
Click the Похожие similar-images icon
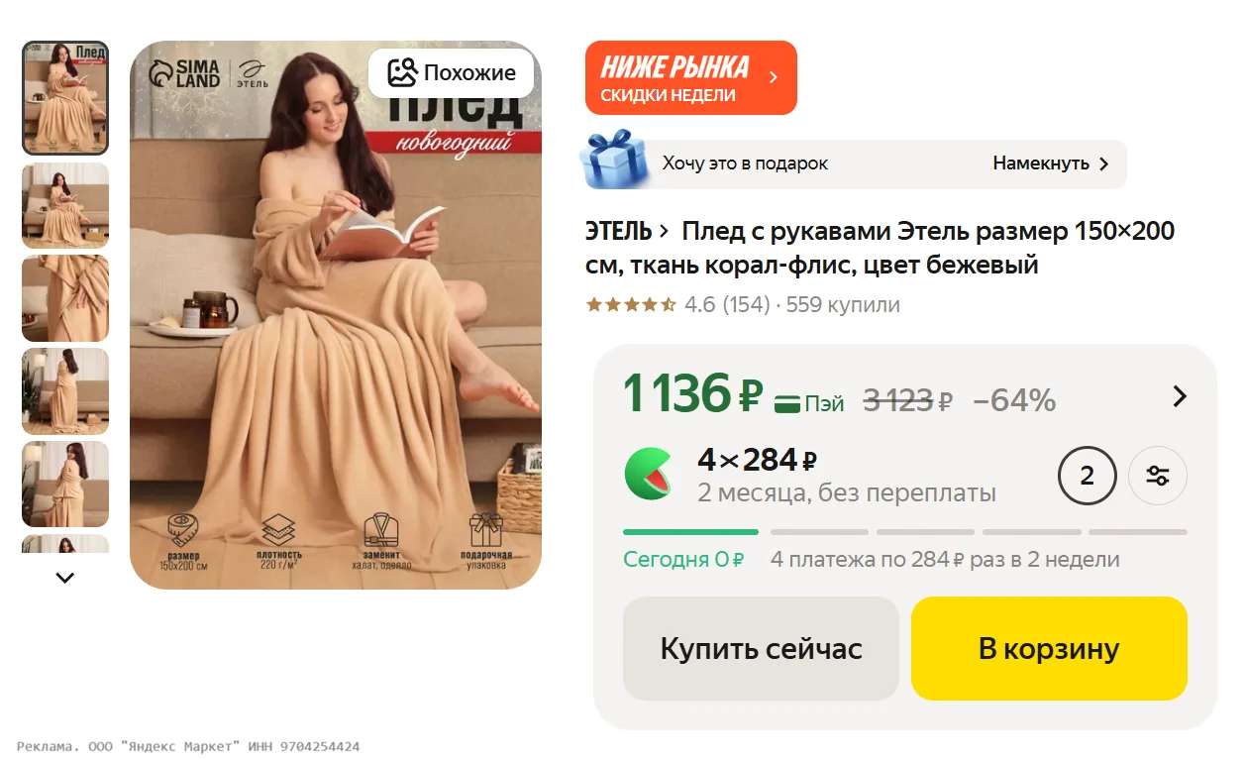pos(401,72)
